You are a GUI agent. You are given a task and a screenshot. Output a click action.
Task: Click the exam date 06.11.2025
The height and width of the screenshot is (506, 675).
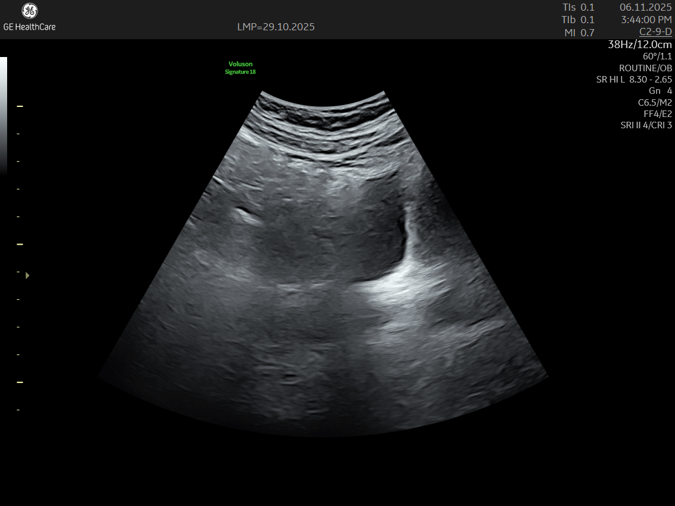(x=645, y=7)
